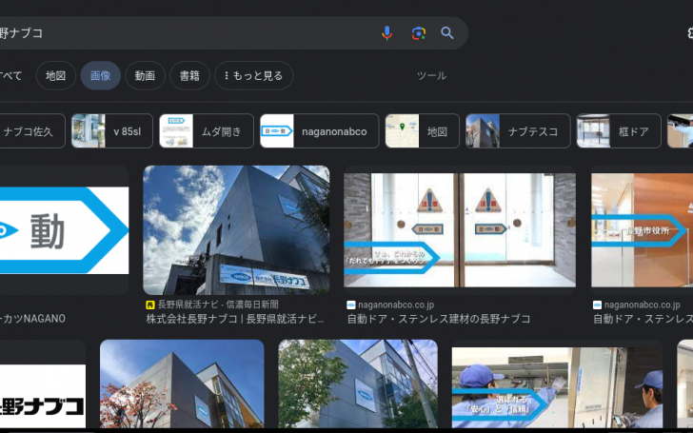
Task: Open 株式会社長野ナブコ | 長野県就活ナビ title
Action: (x=235, y=319)
